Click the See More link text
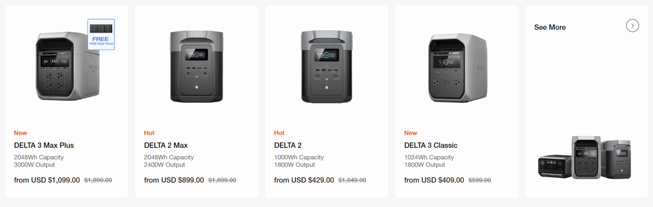Viewport: 653px width, 207px height. pyautogui.click(x=550, y=27)
